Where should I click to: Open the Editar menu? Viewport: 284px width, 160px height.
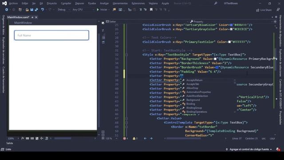coord(25,3)
